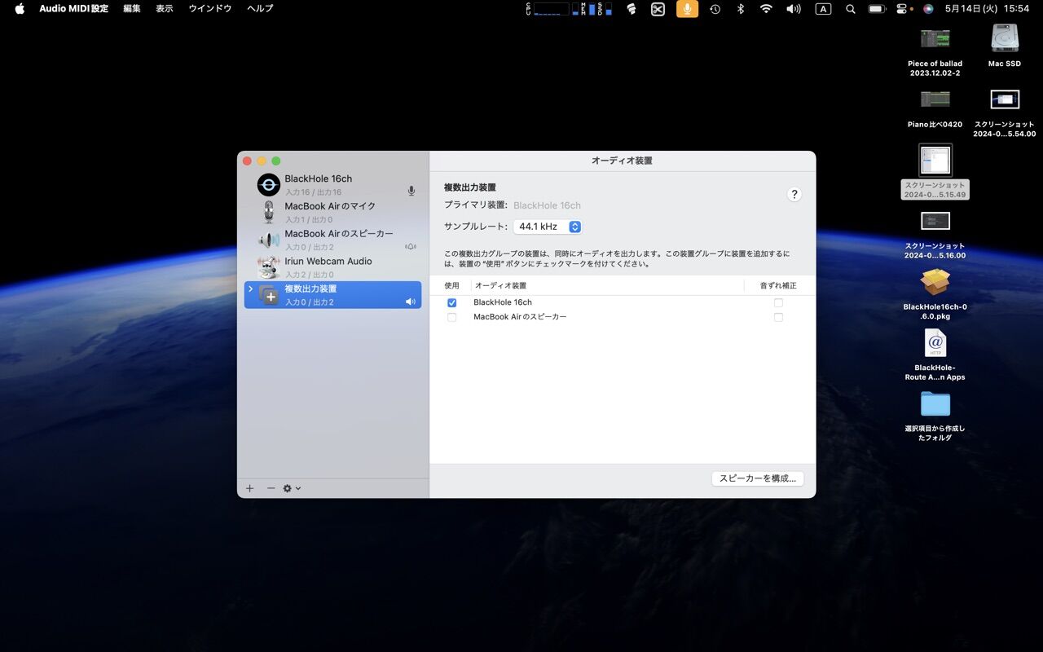Open the ウインドウ menu
Image resolution: width=1043 pixels, height=652 pixels.
210,8
